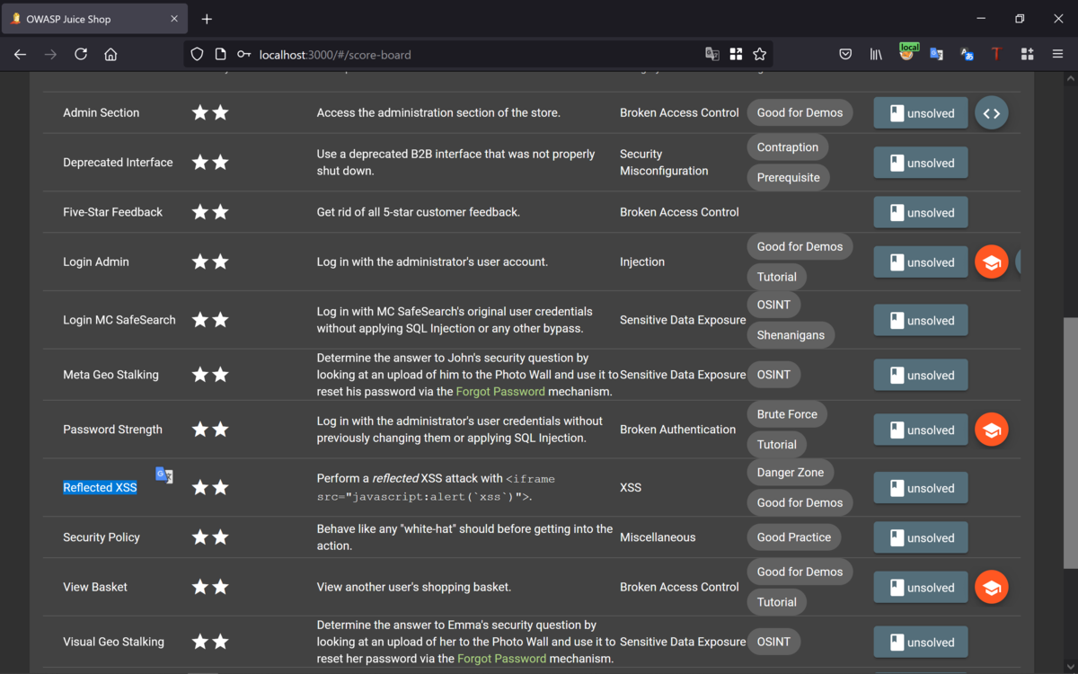
Task: Click the highlighted Reflected XSS challenge name
Action: [x=100, y=488]
